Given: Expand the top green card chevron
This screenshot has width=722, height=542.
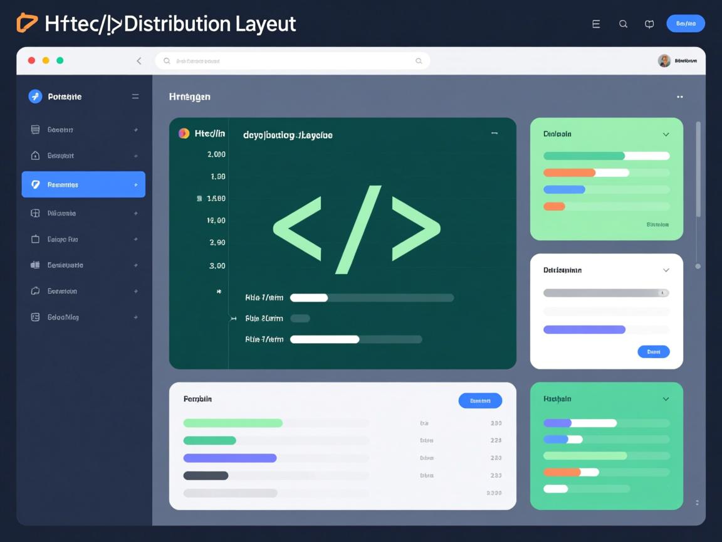Looking at the screenshot, I should (666, 134).
